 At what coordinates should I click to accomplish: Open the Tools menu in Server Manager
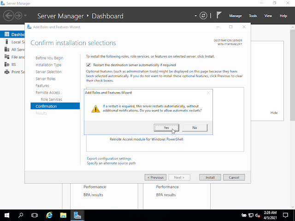tap(253, 16)
